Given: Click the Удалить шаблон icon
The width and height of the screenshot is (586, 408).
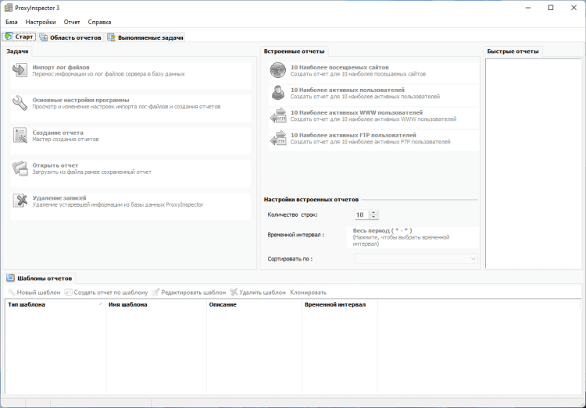Looking at the screenshot, I should [x=234, y=292].
